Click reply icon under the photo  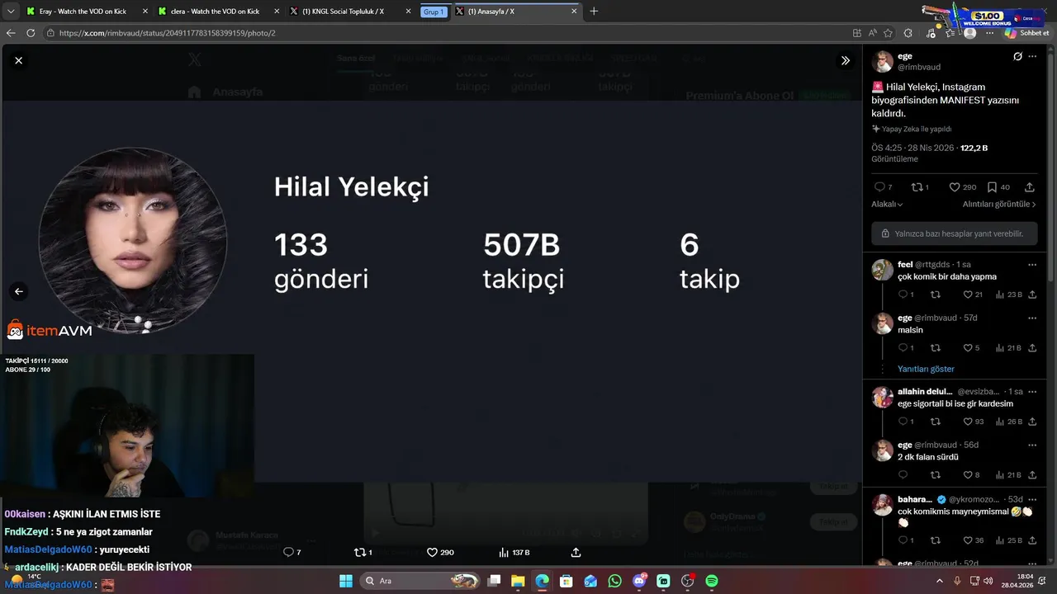(x=288, y=552)
